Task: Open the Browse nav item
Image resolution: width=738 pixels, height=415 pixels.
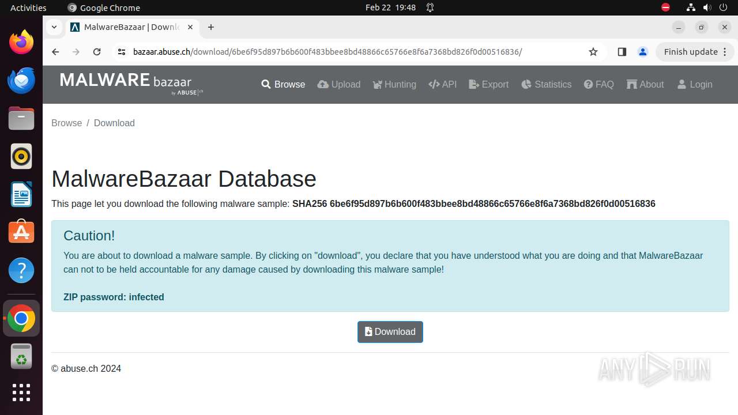Action: [283, 84]
